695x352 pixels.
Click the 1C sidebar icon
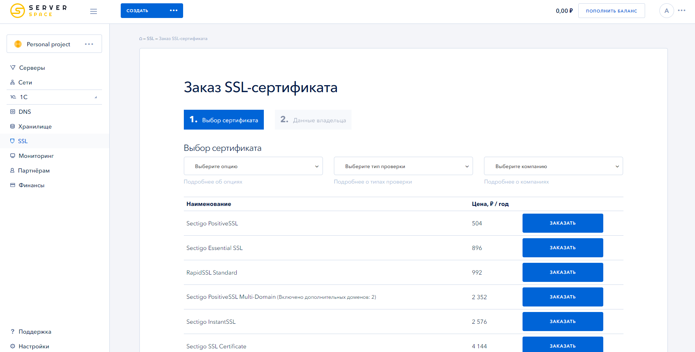[13, 97]
